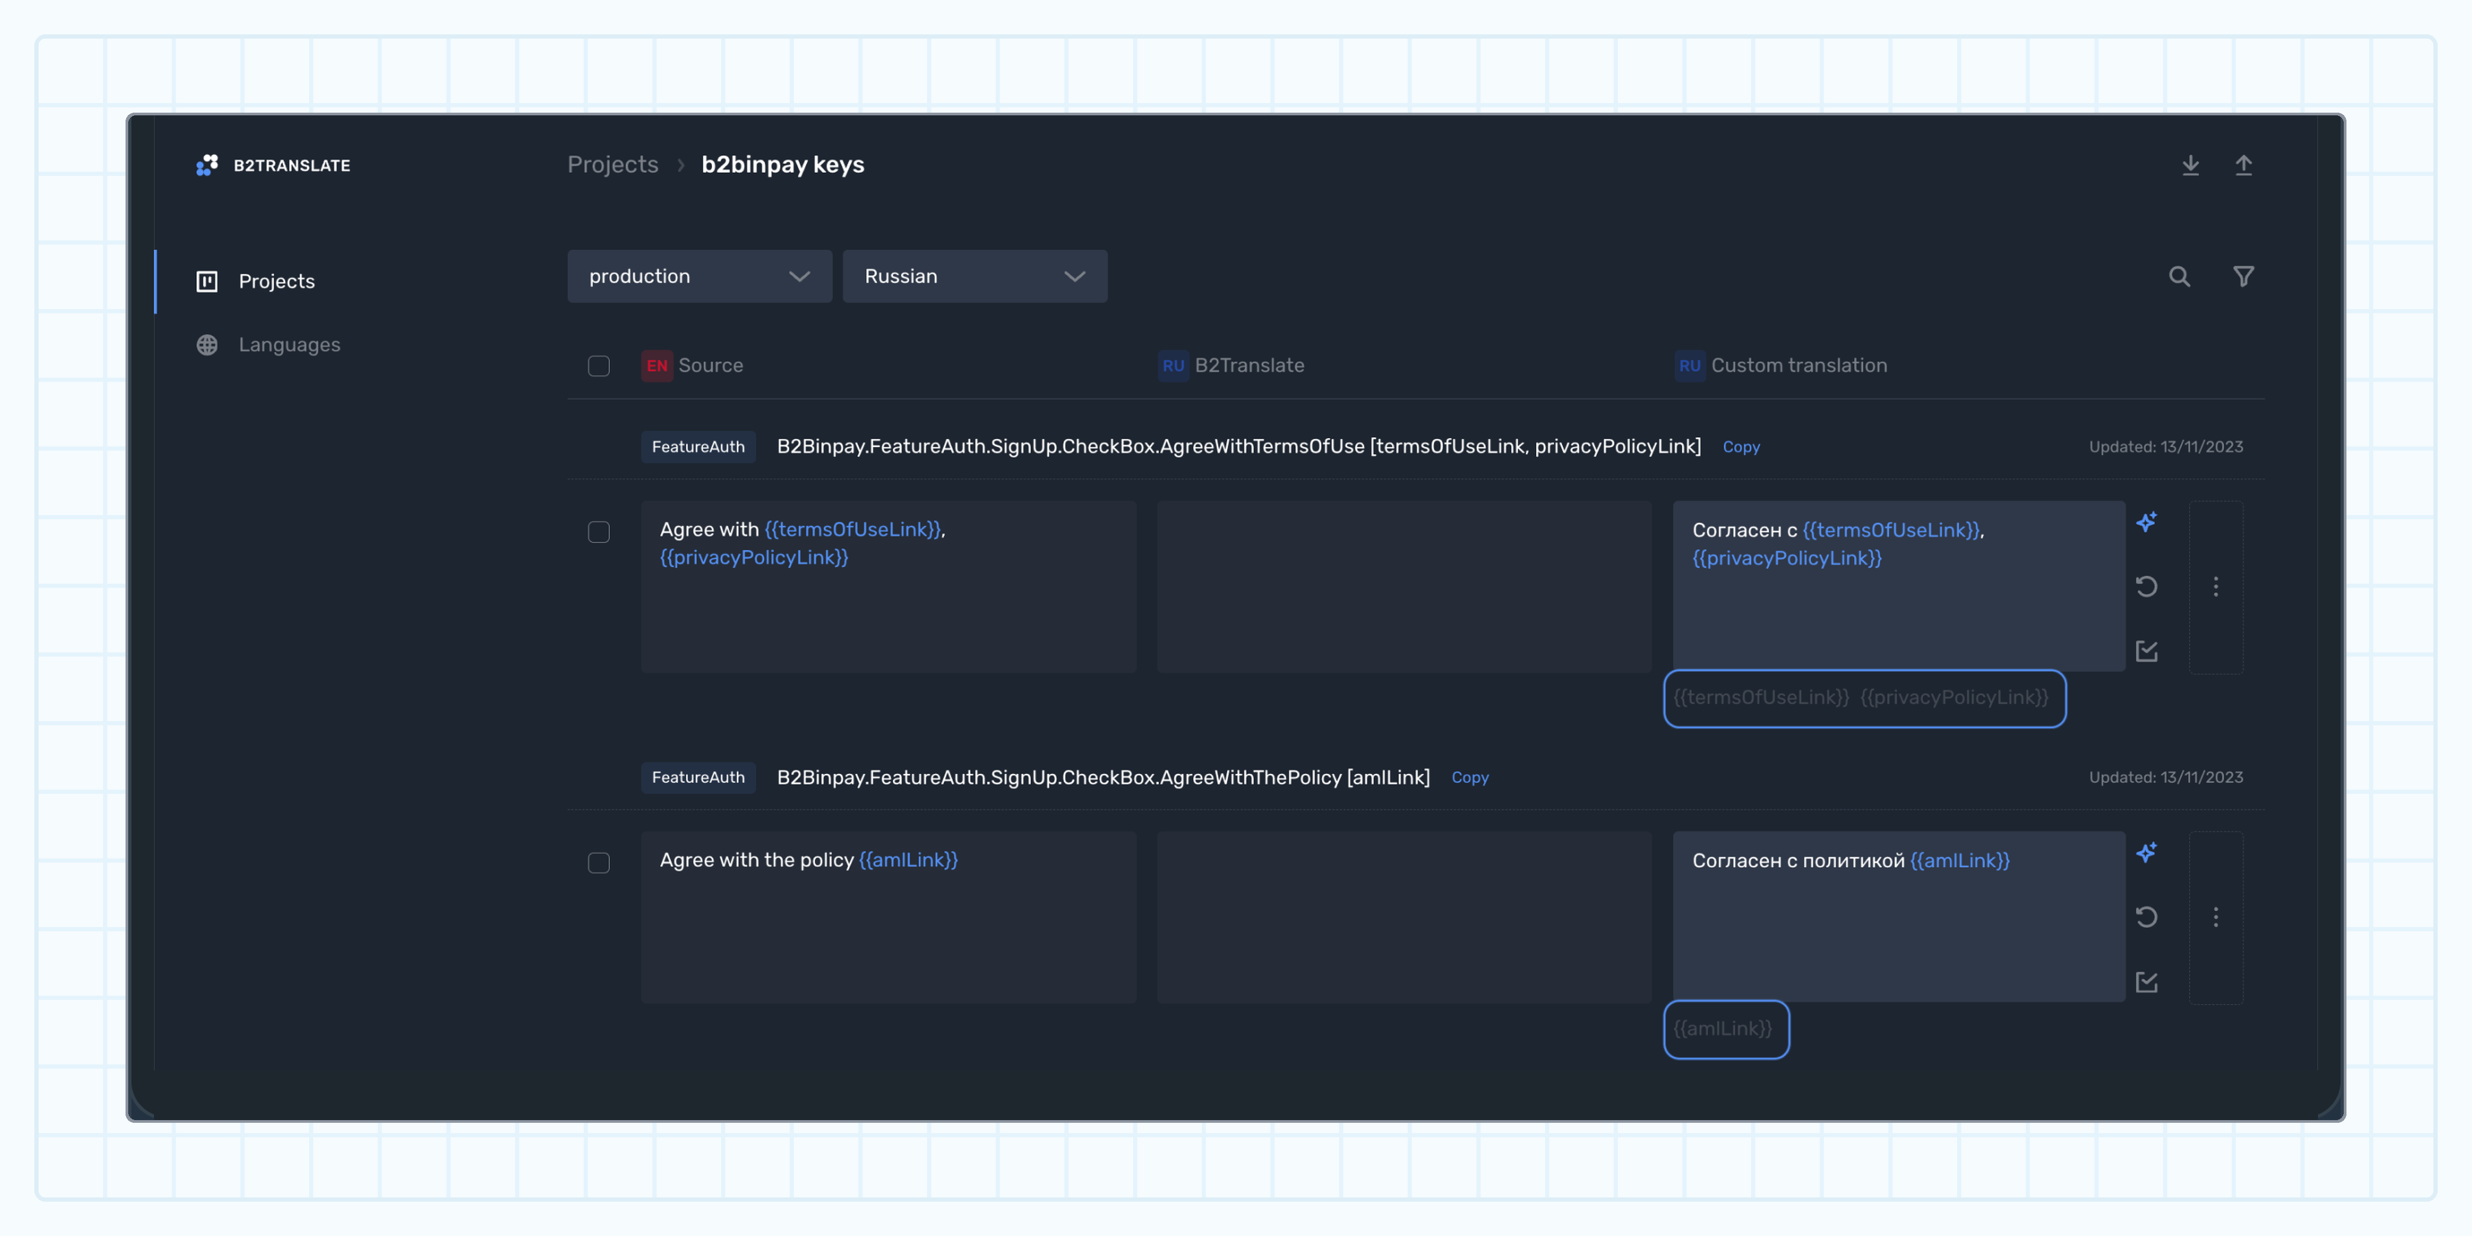This screenshot has height=1236, width=2472.
Task: Open three-dot menu for AgreeWithTermsOfUse row
Action: coord(2215,586)
